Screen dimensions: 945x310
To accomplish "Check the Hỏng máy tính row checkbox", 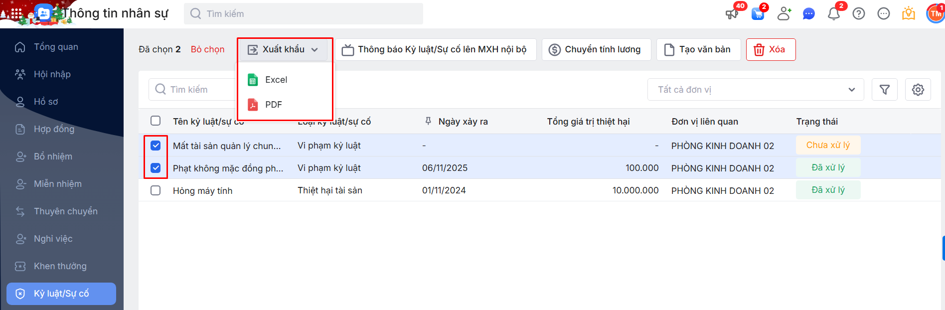I will (x=156, y=190).
